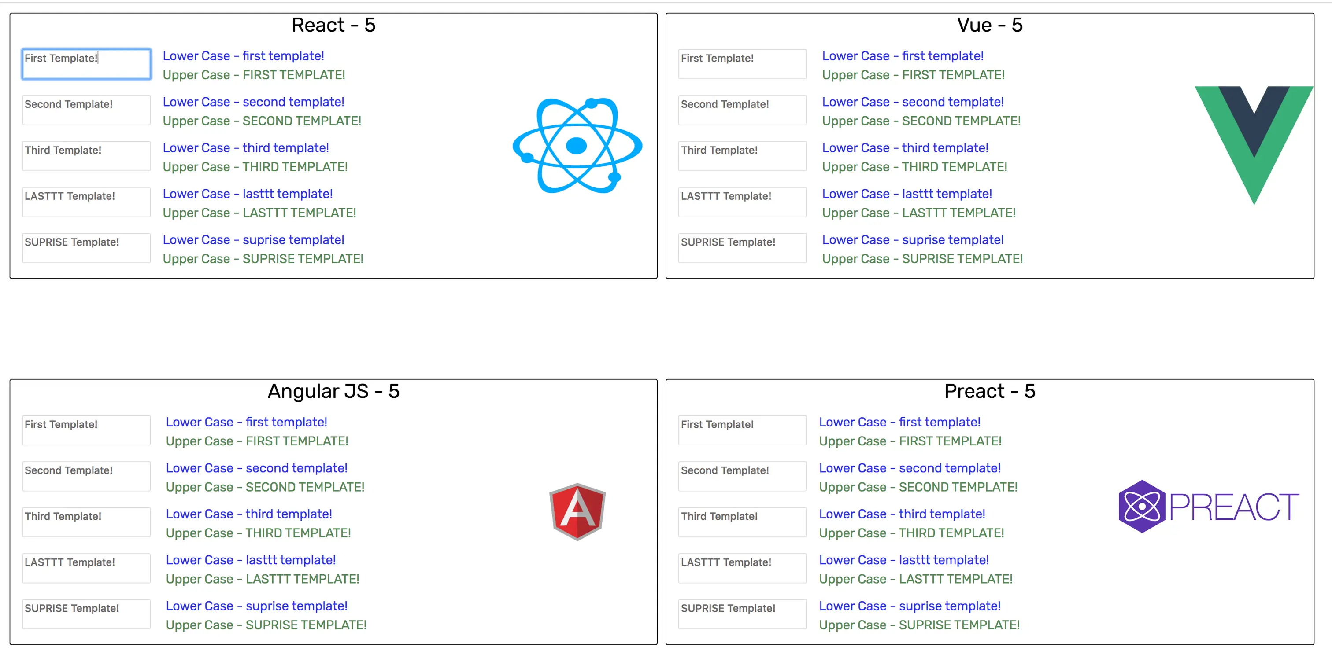Focus the React 'First Template!' input
This screenshot has height=665, width=1332.
(x=86, y=64)
